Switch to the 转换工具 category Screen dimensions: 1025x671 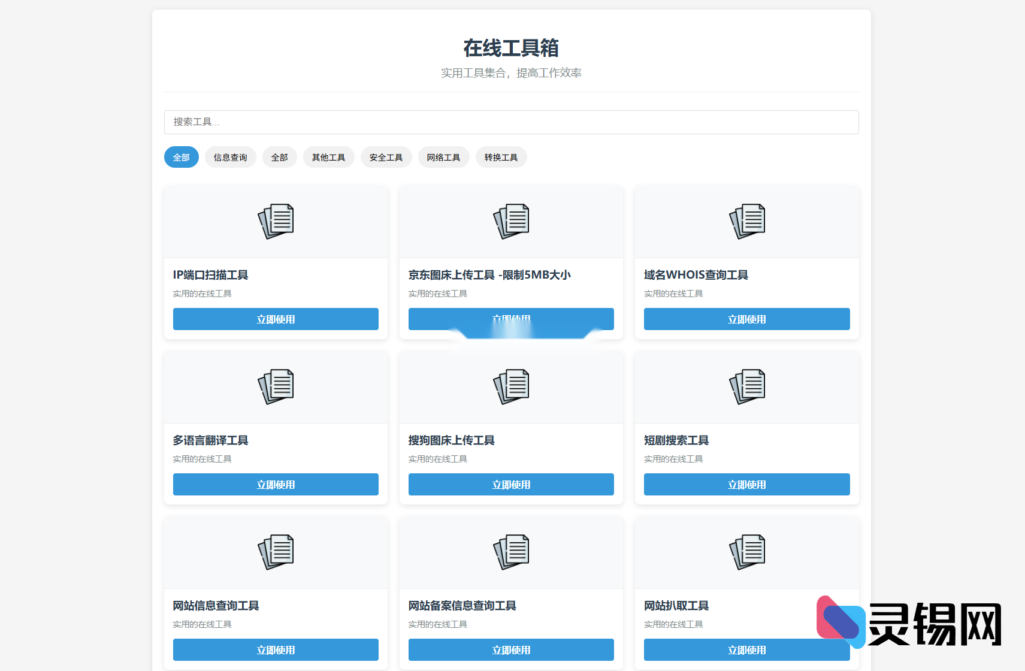pos(501,157)
